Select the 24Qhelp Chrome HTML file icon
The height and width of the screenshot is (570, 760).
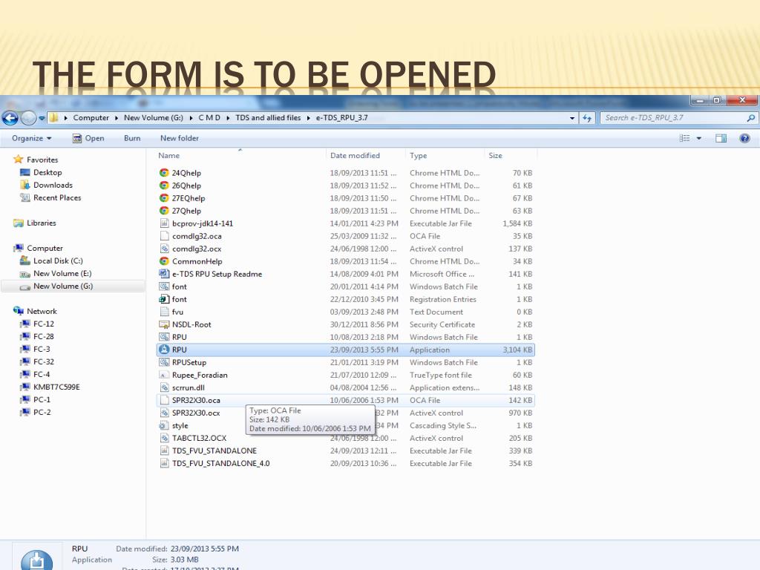click(164, 172)
